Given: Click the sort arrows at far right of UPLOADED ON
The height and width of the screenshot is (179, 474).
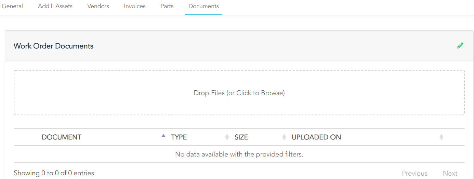Looking at the screenshot, I should (441, 137).
